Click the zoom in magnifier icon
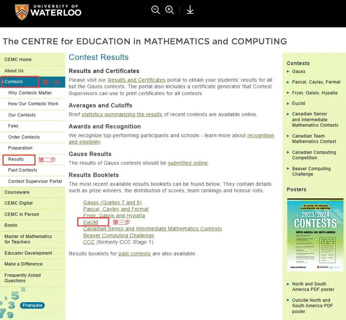Image resolution: width=346 pixels, height=320 pixels. (x=170, y=10)
